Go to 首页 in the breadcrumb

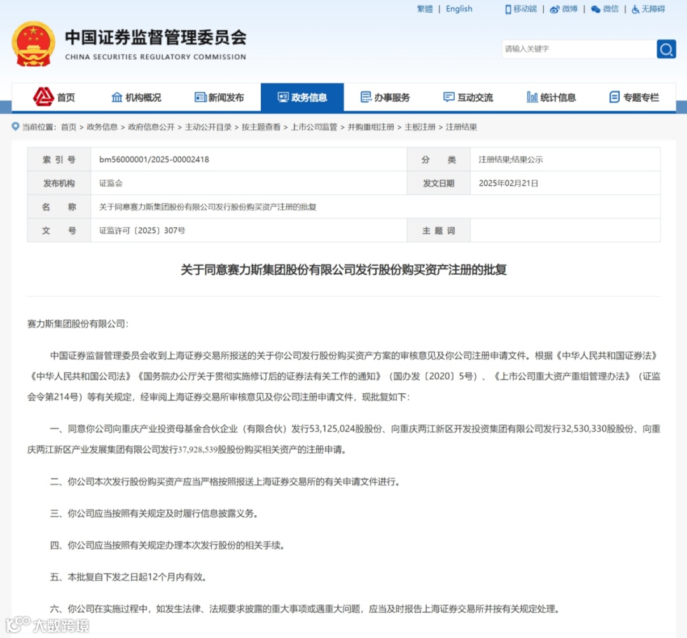(68, 127)
